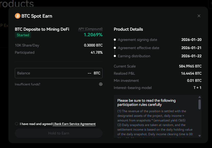Viewport: 212px width, 148px height.
Task: Click the orange Bitcoin logo icon
Action: [x=18, y=16]
